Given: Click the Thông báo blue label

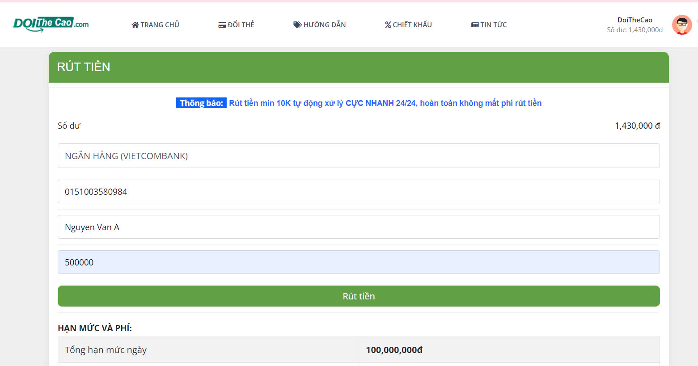Looking at the screenshot, I should click(x=201, y=103).
